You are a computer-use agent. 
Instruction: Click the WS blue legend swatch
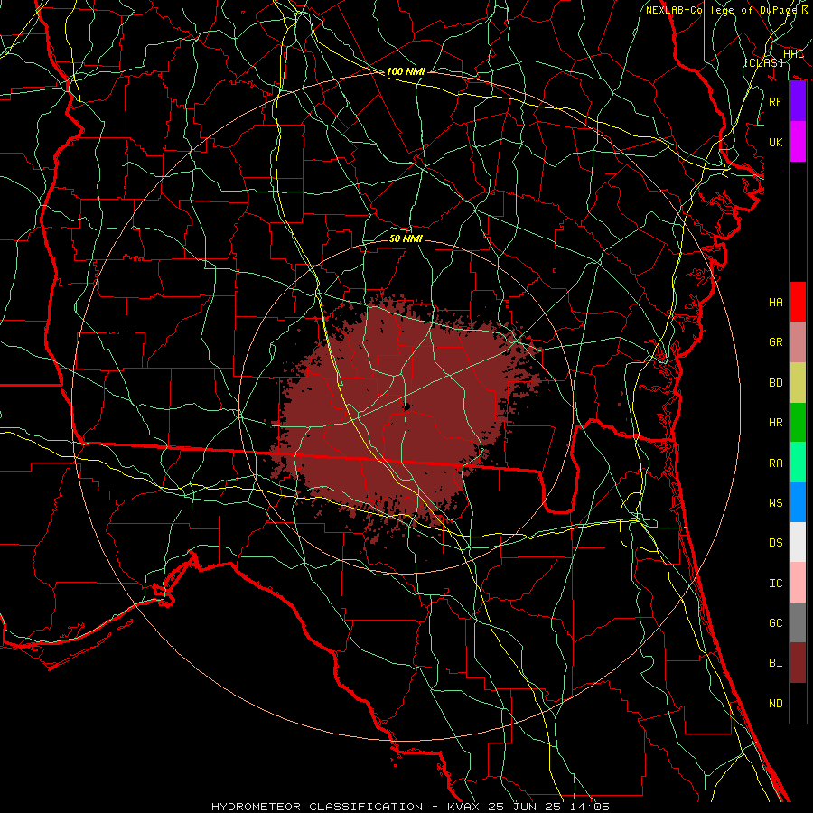(798, 502)
